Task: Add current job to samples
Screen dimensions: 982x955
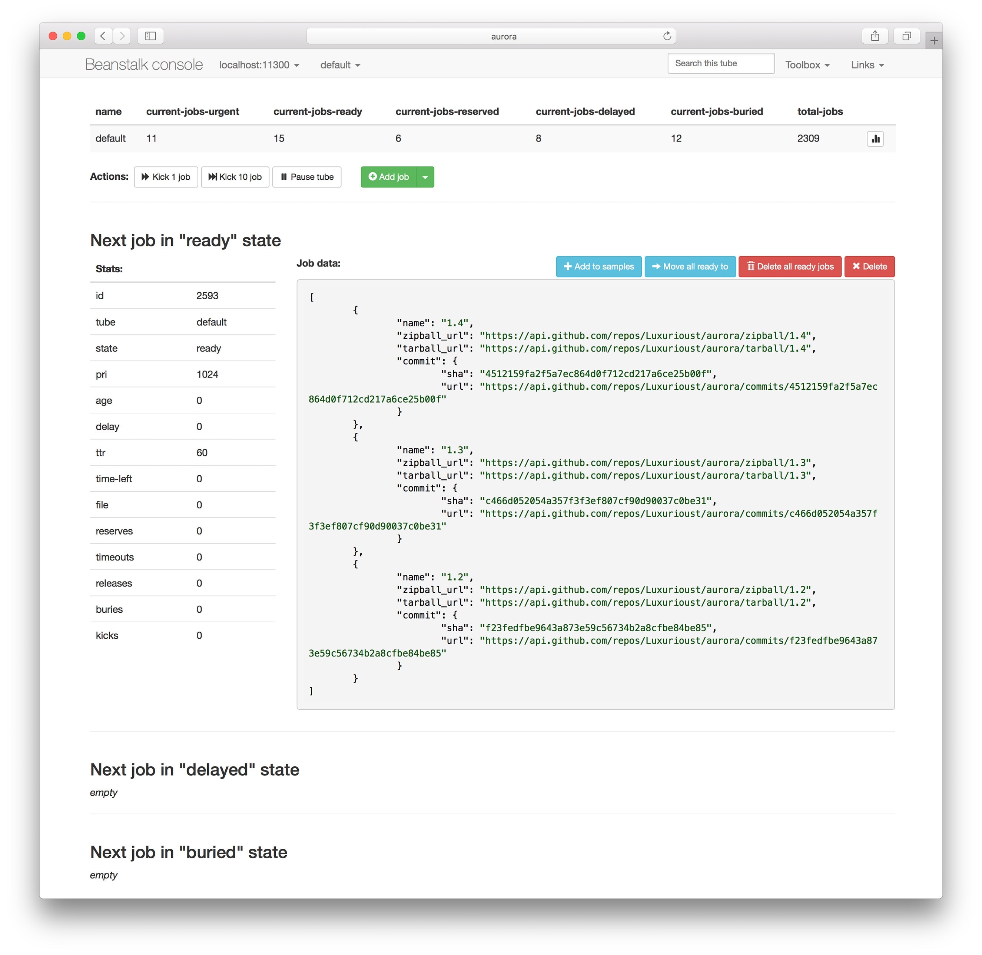Action: tap(598, 266)
